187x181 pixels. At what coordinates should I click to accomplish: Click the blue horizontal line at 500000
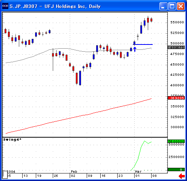pyautogui.click(x=143, y=44)
